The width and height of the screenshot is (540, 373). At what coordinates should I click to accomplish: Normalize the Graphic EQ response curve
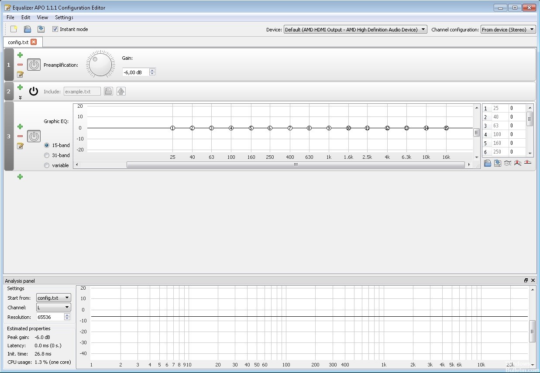click(518, 163)
